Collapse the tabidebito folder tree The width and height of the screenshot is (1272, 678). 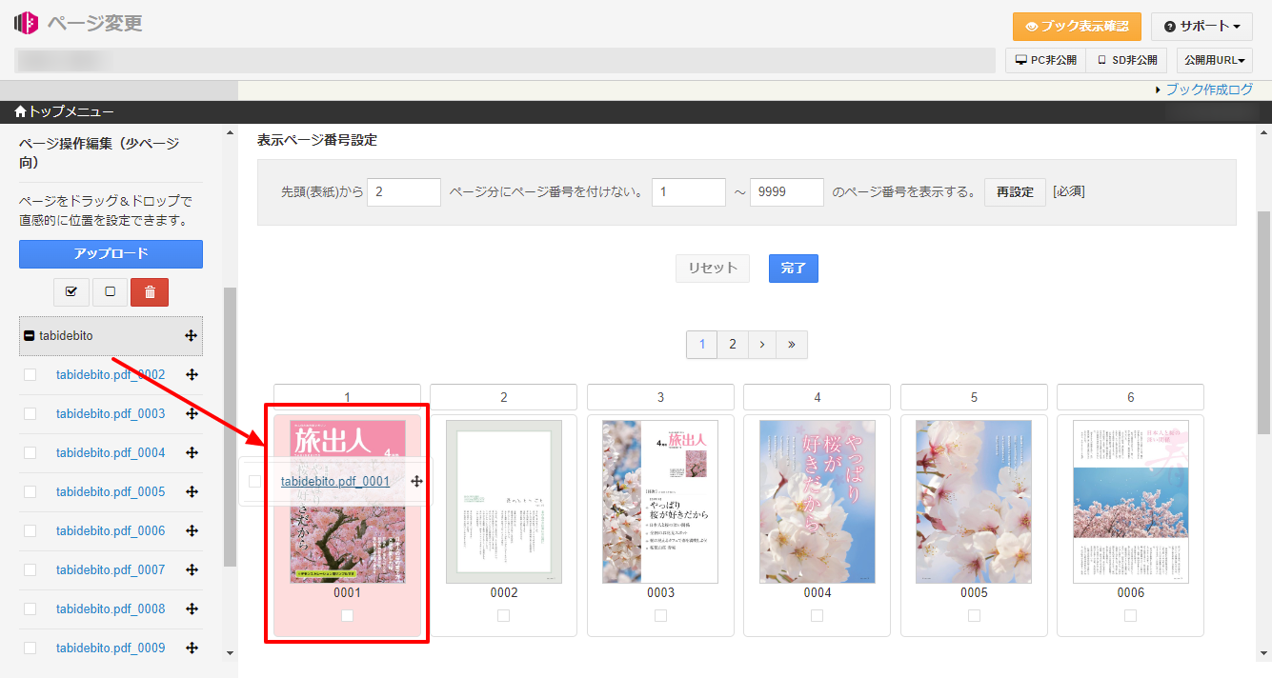tap(30, 336)
